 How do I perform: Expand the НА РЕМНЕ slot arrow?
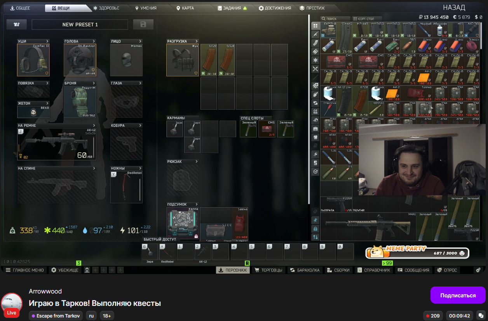tap(94, 126)
